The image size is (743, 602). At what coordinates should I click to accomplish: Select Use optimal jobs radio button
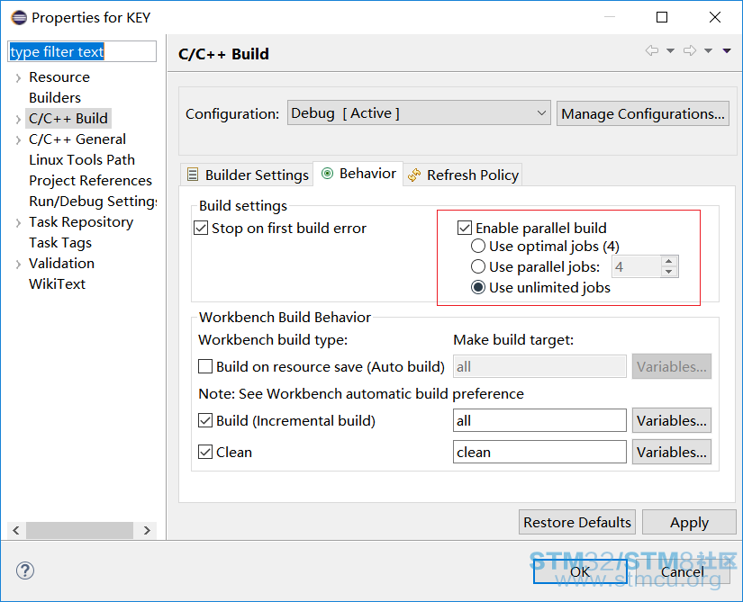click(478, 246)
